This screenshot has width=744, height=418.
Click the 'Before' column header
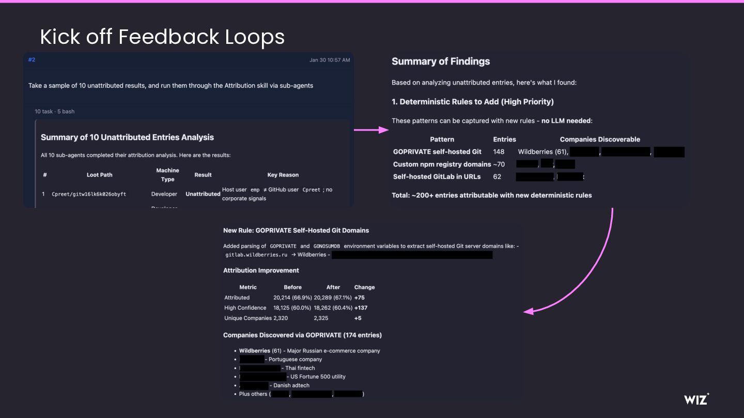pyautogui.click(x=292, y=287)
